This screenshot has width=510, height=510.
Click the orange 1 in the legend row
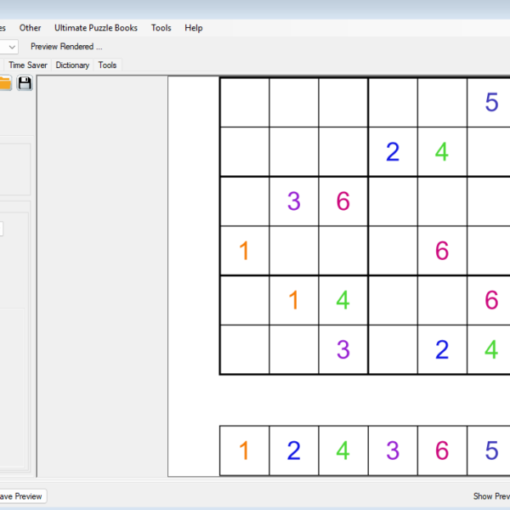click(x=245, y=450)
